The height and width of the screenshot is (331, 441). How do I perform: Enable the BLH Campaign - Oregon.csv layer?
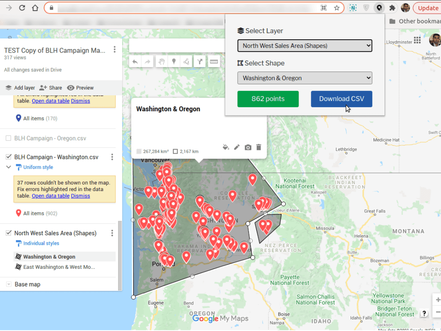pos(8,138)
